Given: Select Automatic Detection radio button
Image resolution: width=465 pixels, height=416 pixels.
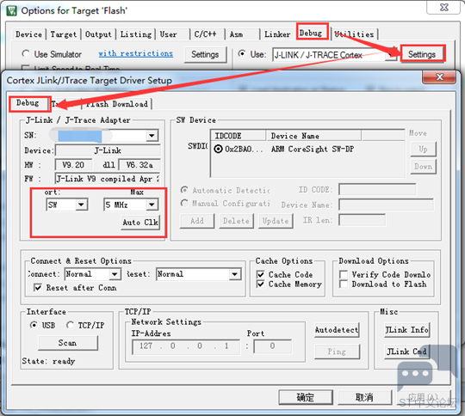Looking at the screenshot, I should click(184, 190).
